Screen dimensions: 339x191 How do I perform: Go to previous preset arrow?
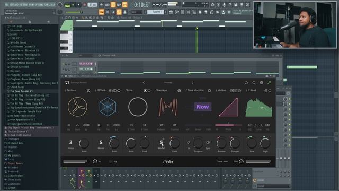[144, 83]
